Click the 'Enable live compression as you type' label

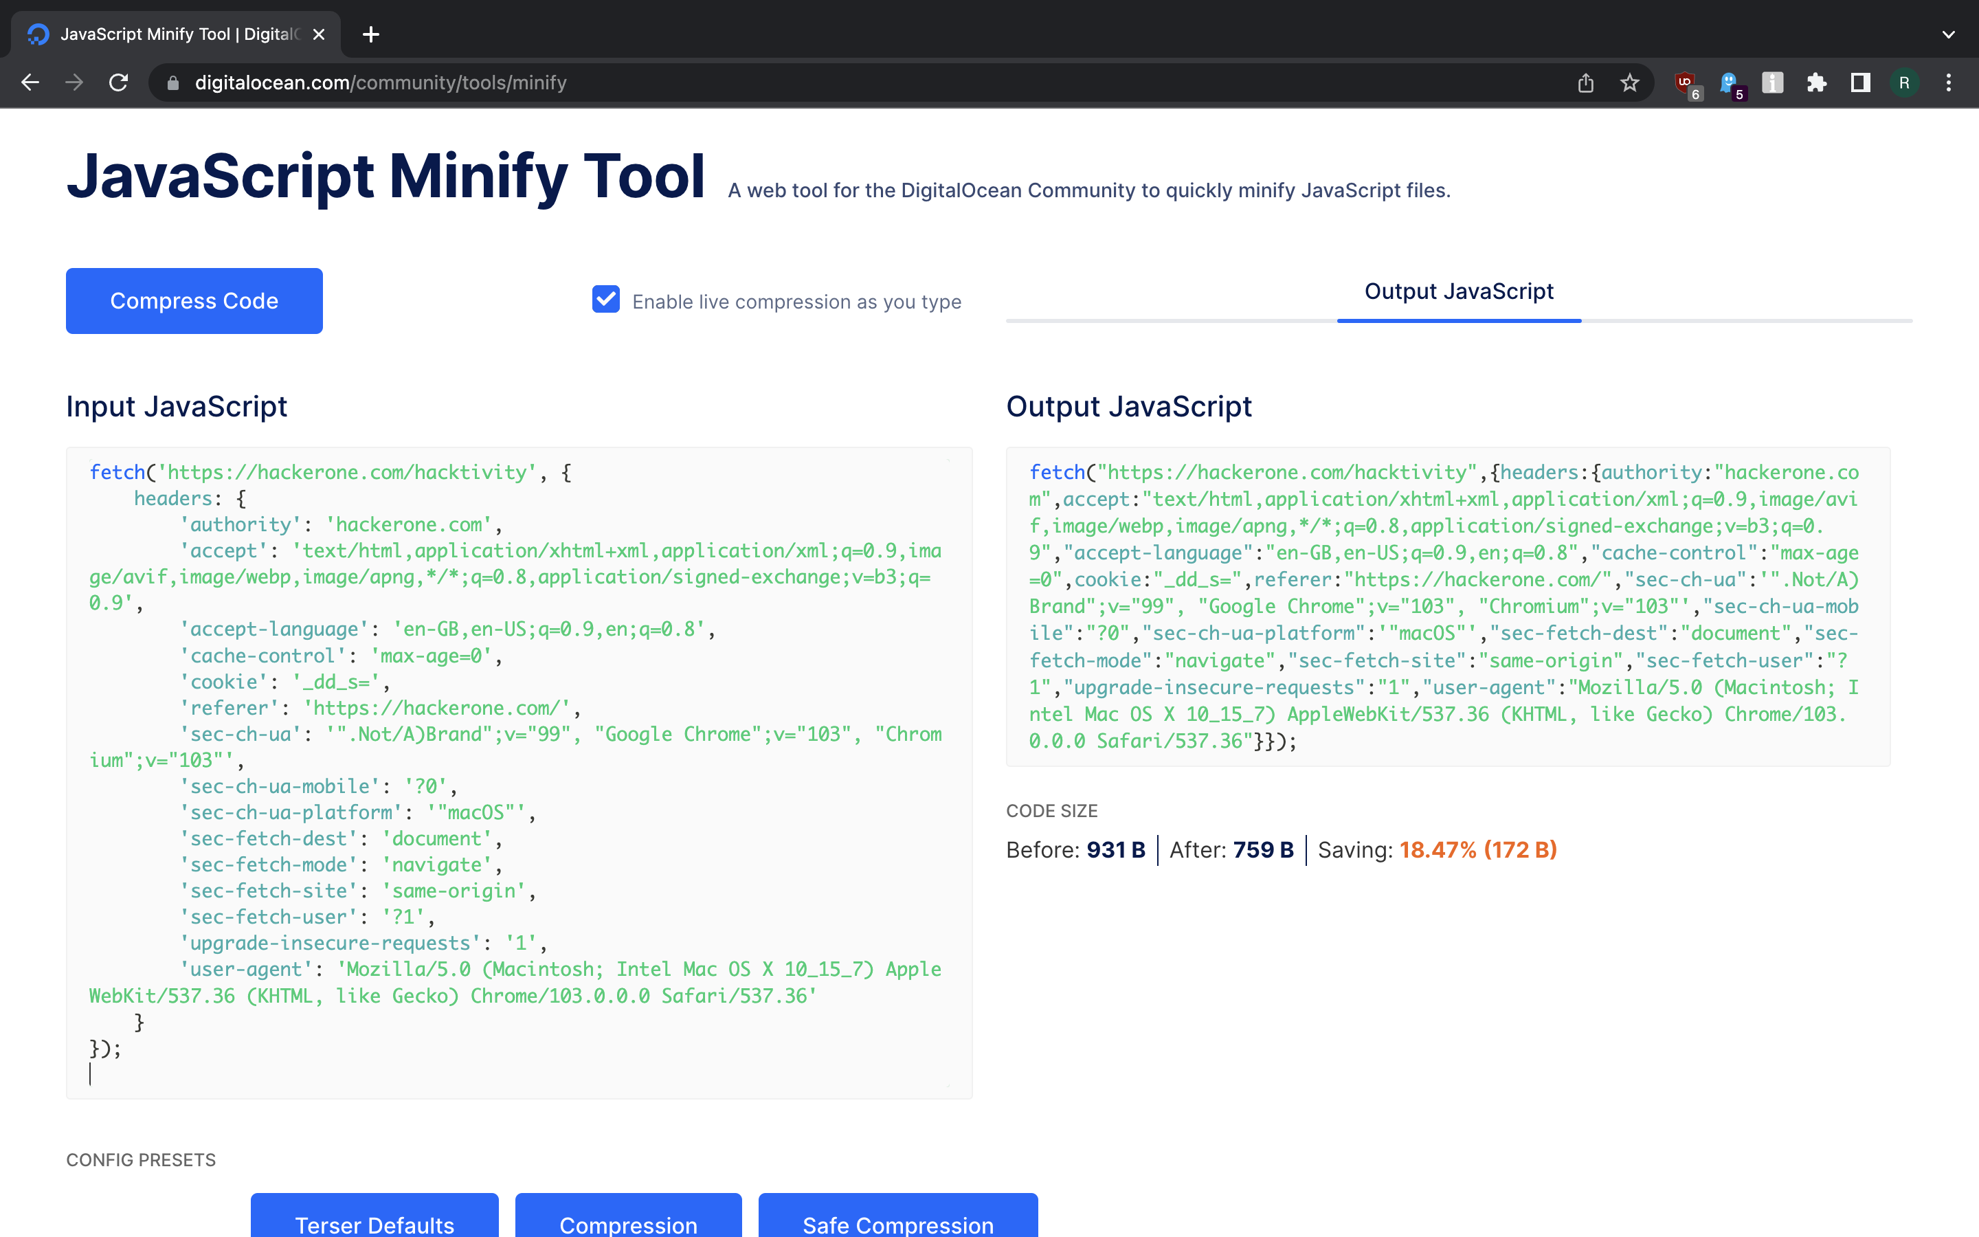796,302
